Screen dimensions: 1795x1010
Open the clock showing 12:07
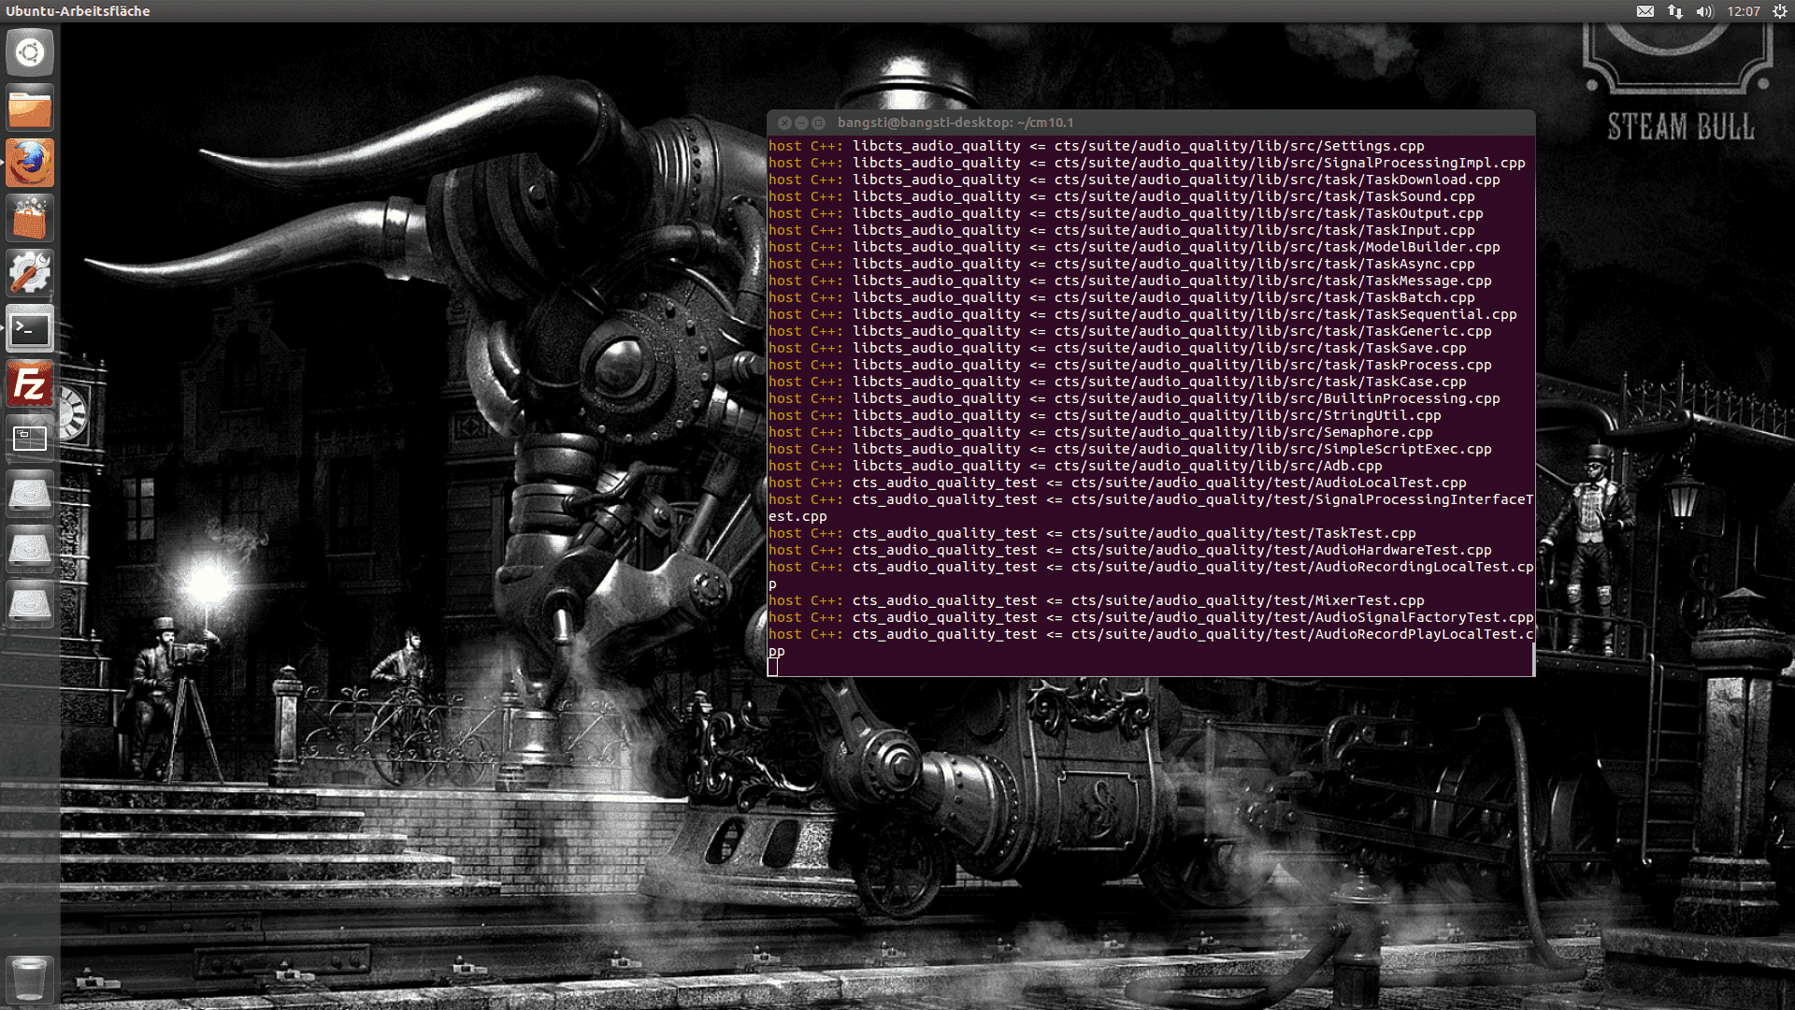1744,11
